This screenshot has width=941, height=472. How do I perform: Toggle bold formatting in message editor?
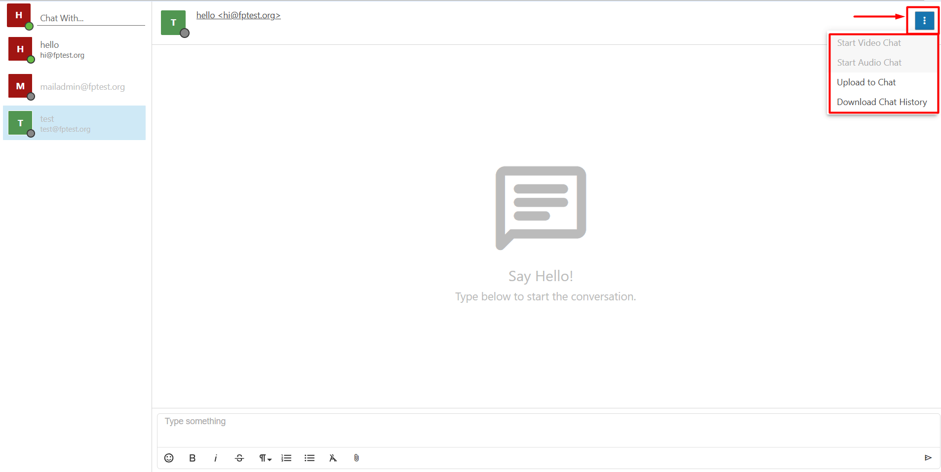pyautogui.click(x=192, y=458)
